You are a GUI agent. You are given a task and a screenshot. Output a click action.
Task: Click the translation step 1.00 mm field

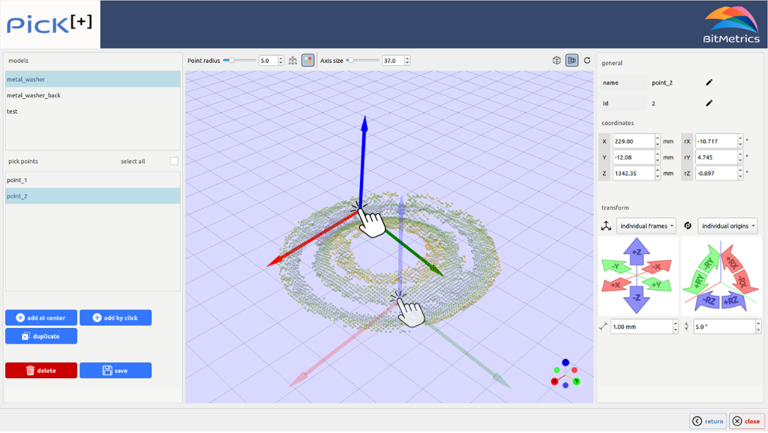[641, 327]
